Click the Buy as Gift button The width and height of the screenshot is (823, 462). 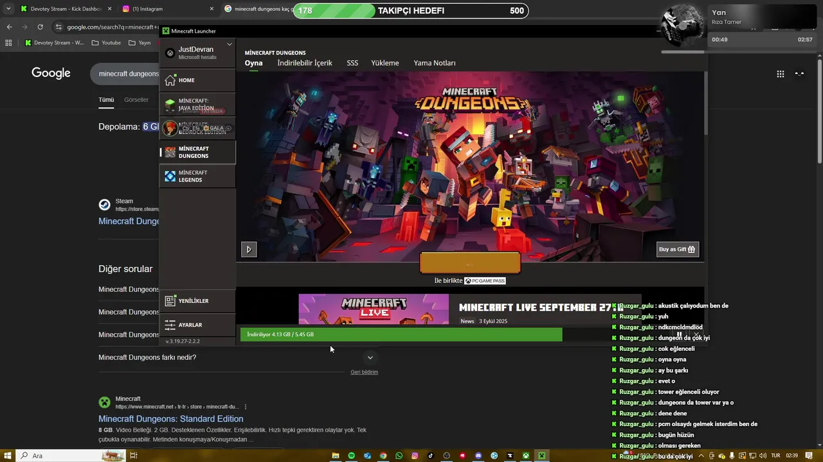(x=678, y=249)
